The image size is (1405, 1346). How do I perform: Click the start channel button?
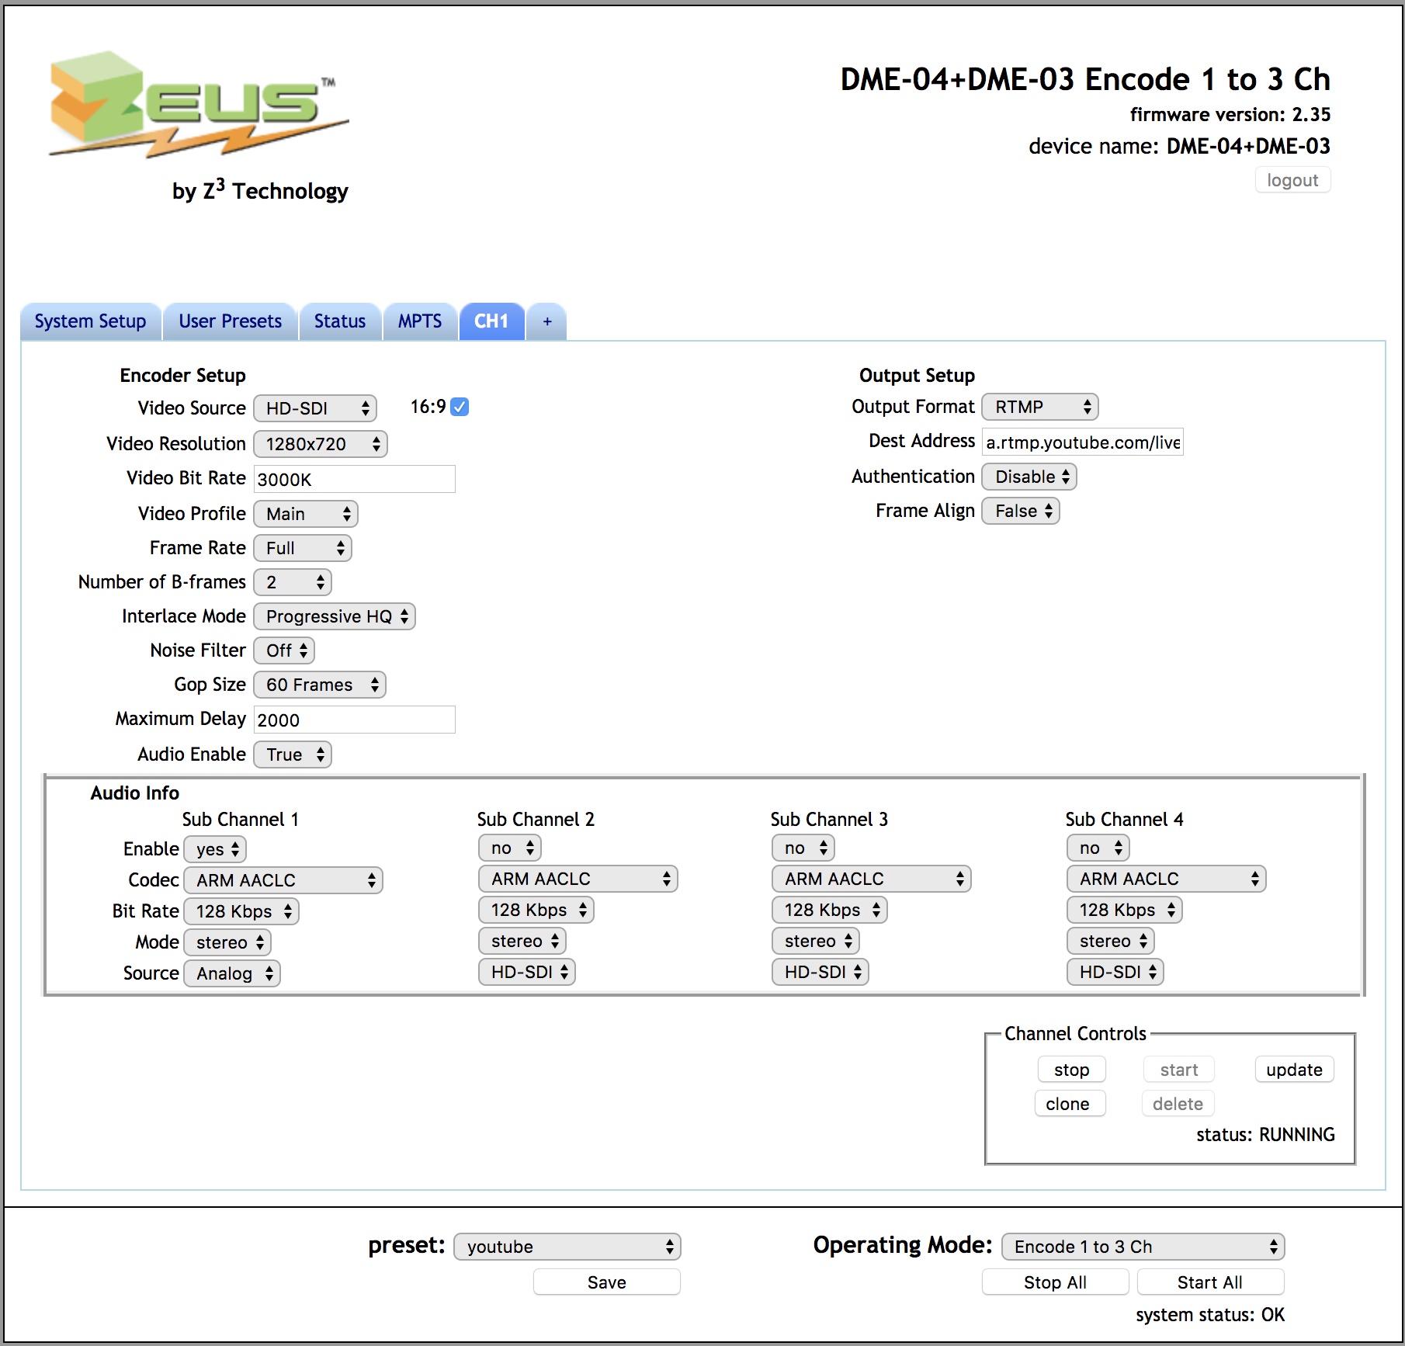(1179, 1070)
